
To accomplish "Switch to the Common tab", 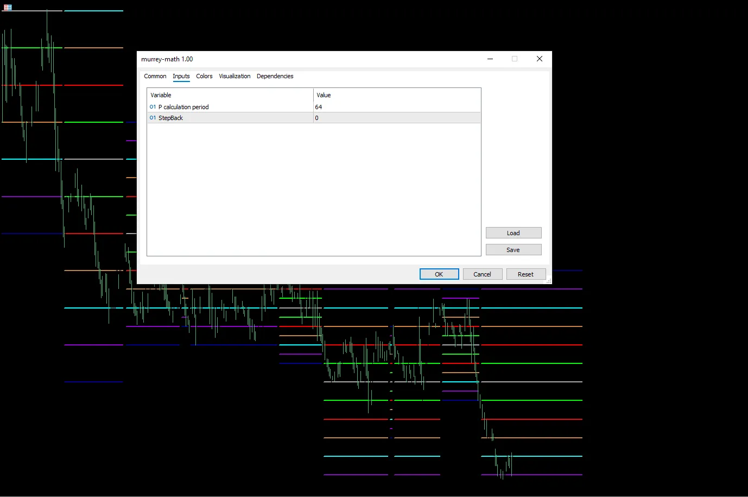I will point(155,76).
